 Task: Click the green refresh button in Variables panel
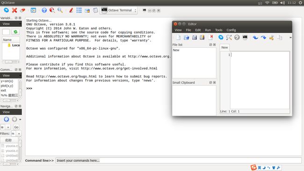[x=15, y=32]
